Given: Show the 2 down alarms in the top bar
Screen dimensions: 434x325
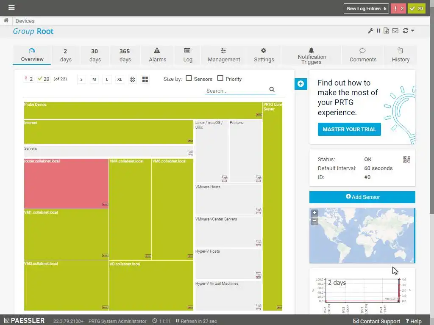Looking at the screenshot, I should click(x=398, y=8).
